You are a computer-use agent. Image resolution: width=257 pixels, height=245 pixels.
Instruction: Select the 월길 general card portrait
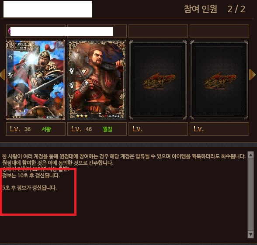97,80
